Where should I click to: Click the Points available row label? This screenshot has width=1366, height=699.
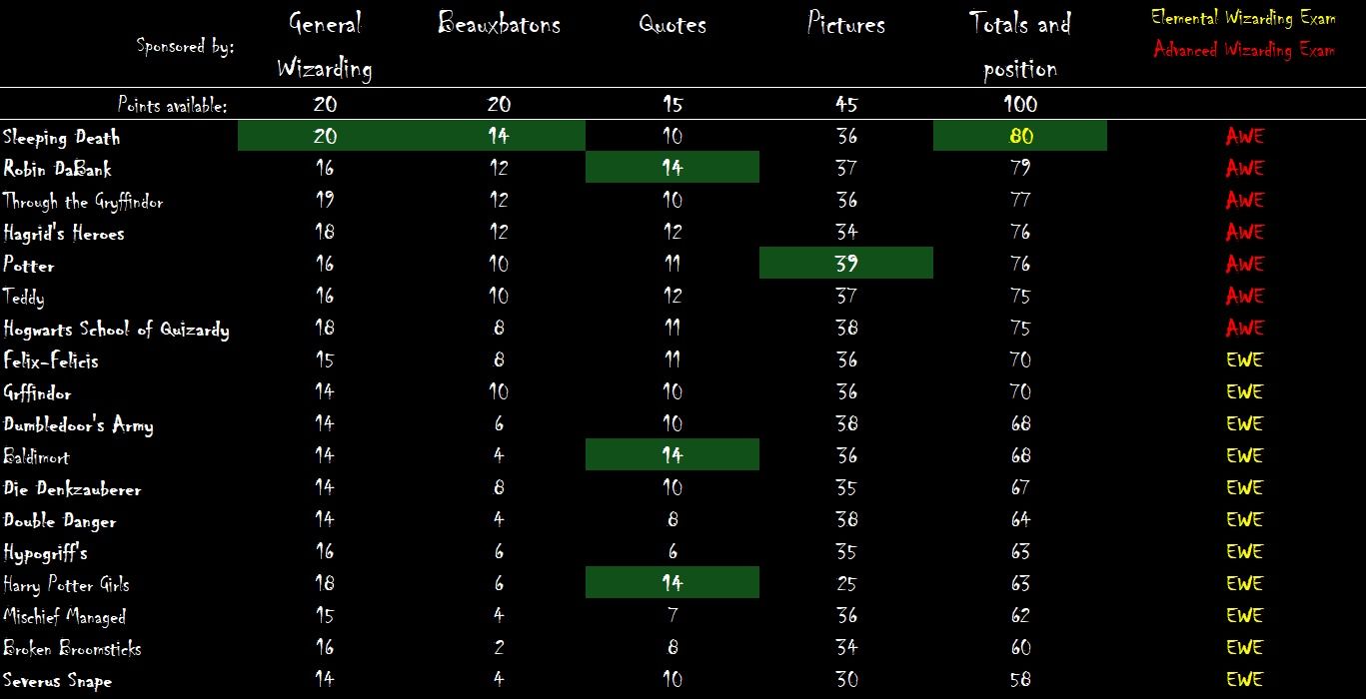(172, 104)
